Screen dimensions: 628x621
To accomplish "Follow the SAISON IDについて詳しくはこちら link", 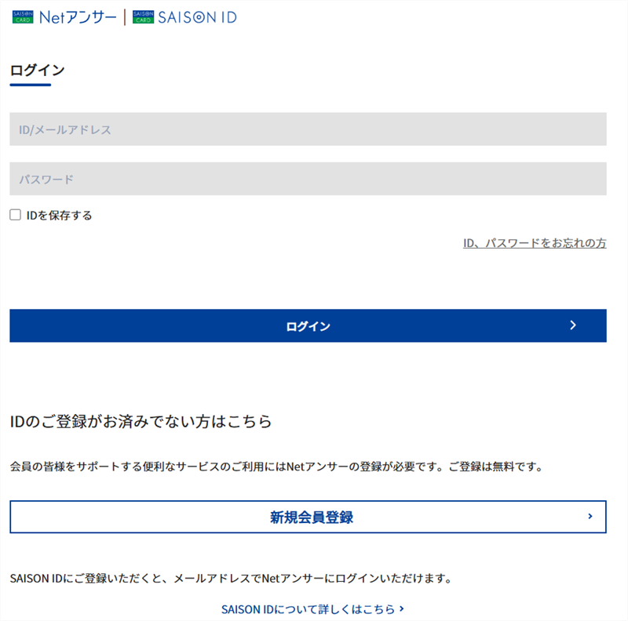I will tap(308, 608).
